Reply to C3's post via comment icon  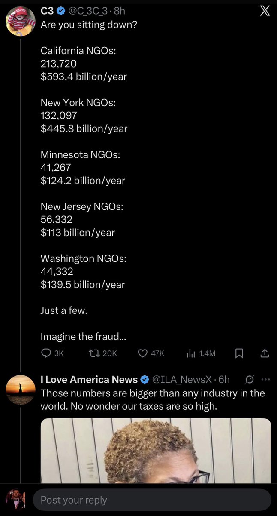(x=46, y=353)
